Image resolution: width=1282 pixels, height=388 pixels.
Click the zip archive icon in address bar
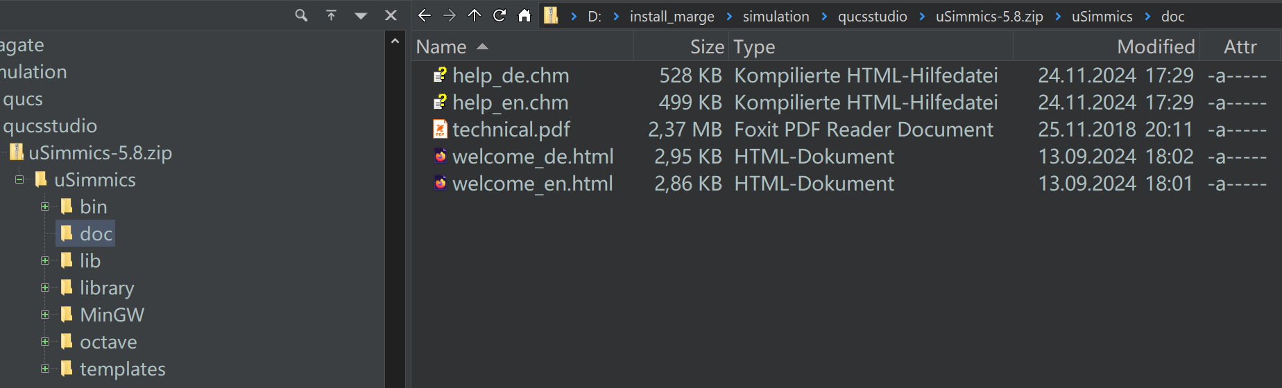coord(551,15)
